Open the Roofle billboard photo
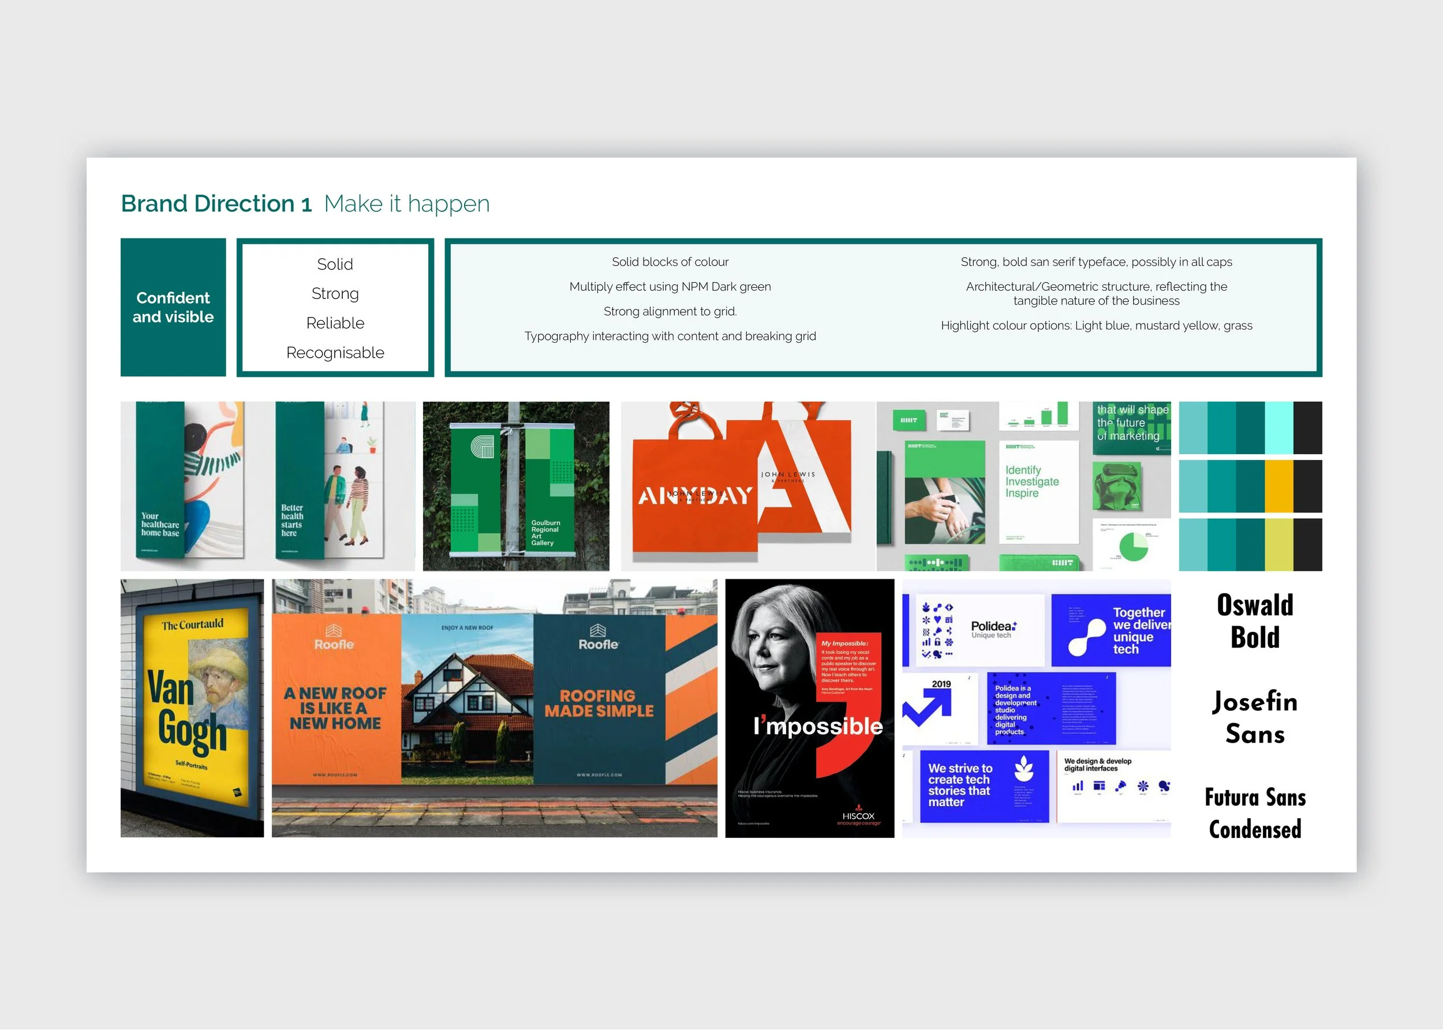 [x=494, y=708]
